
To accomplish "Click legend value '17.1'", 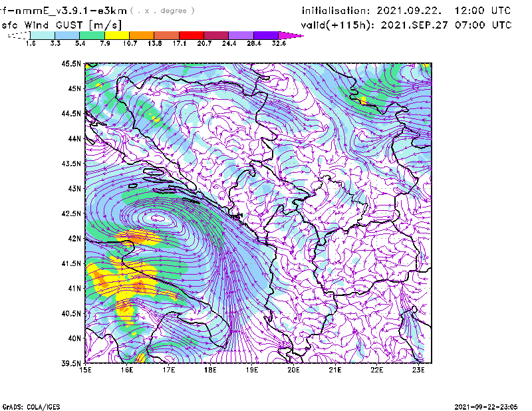I will coord(180,43).
